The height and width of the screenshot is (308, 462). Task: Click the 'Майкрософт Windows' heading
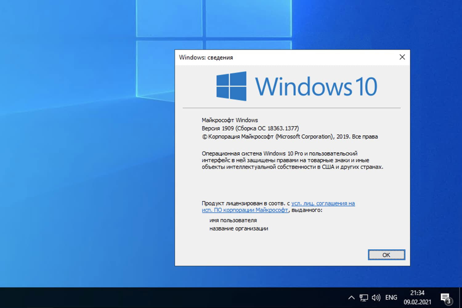coord(230,120)
